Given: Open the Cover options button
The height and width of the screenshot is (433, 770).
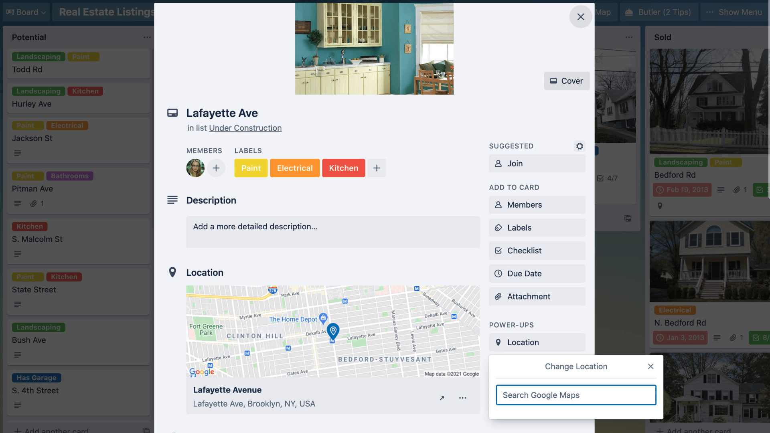Looking at the screenshot, I should click(566, 81).
